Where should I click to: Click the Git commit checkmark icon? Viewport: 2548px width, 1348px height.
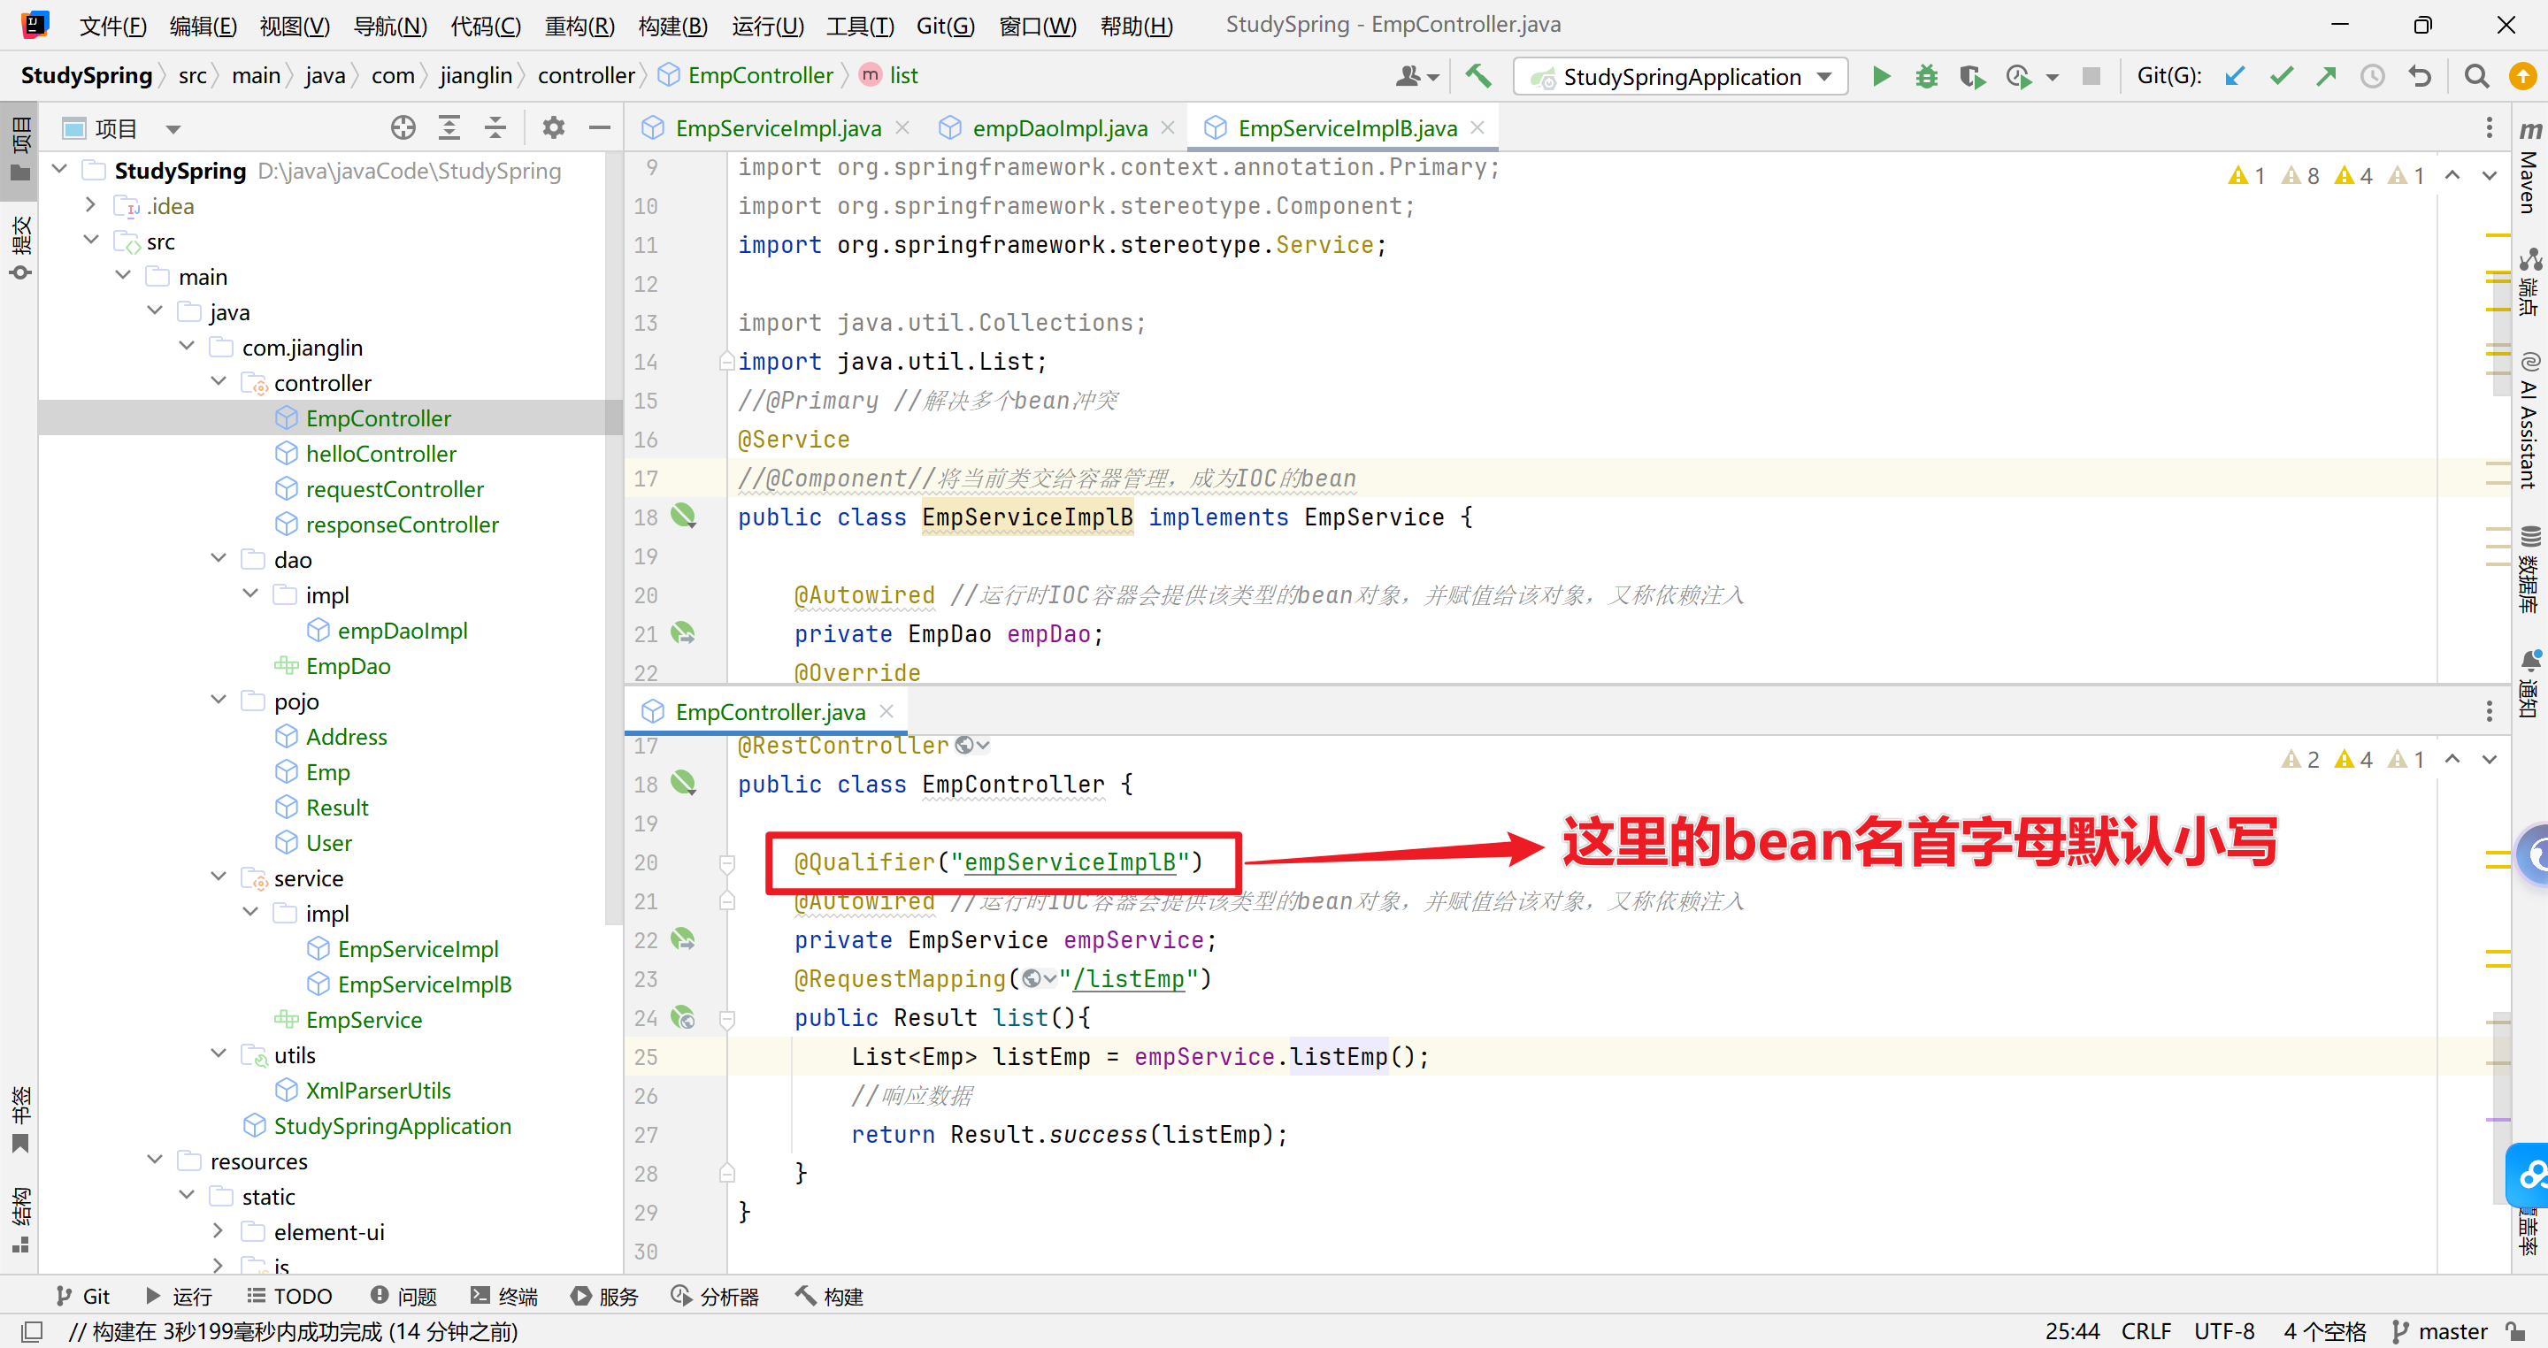2281,76
